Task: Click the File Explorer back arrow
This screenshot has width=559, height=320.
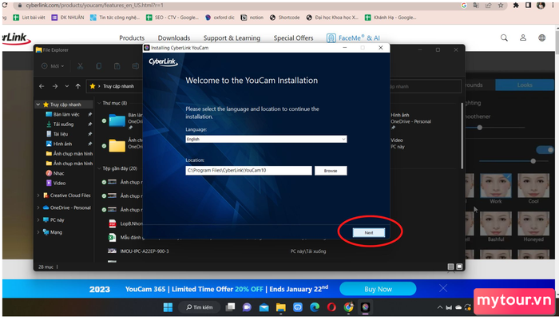Action: click(42, 86)
